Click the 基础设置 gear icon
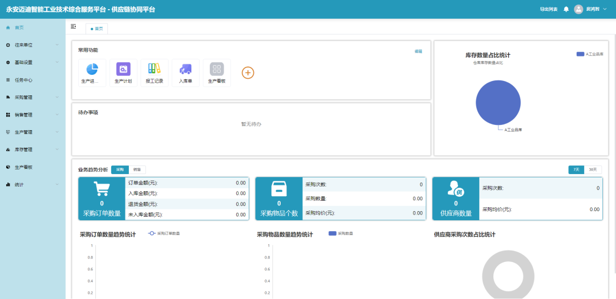The height and width of the screenshot is (299, 616). pyautogui.click(x=8, y=62)
